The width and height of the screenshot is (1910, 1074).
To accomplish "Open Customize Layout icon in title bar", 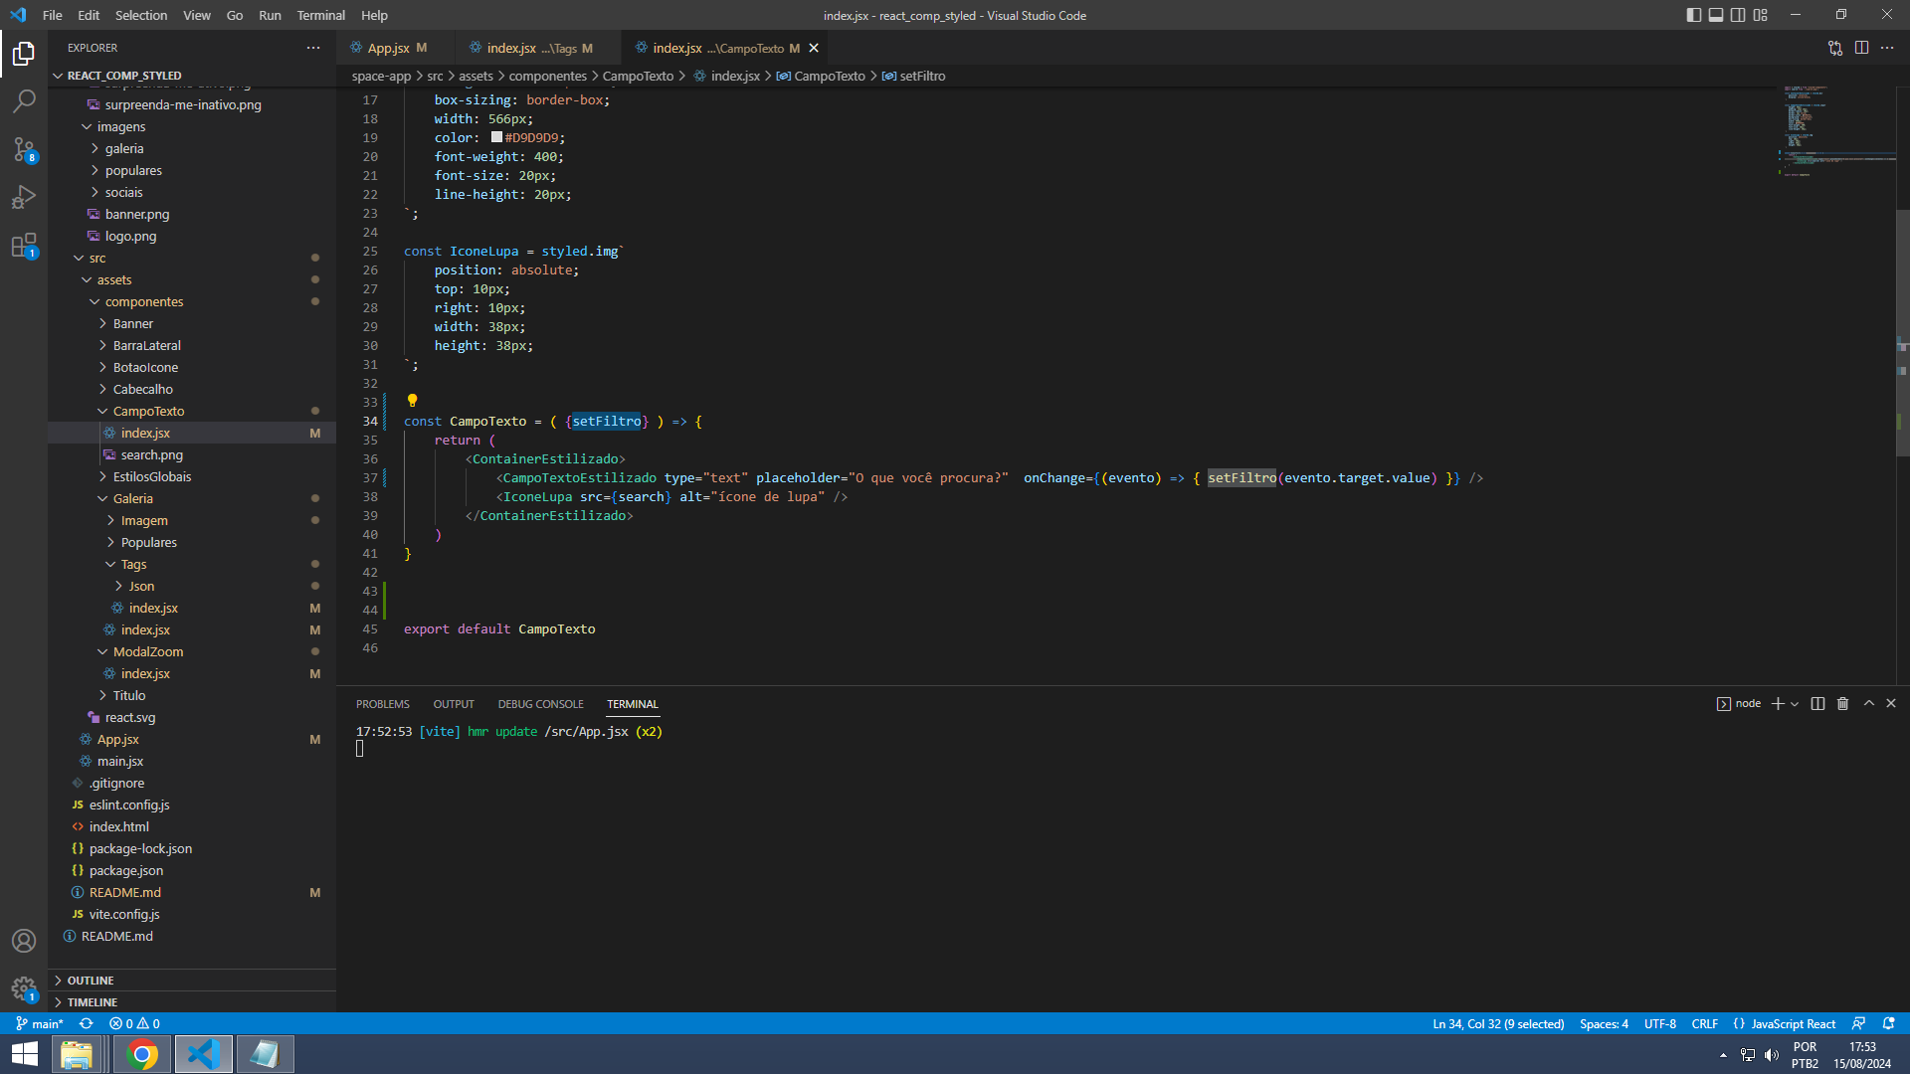I will pos(1761,15).
